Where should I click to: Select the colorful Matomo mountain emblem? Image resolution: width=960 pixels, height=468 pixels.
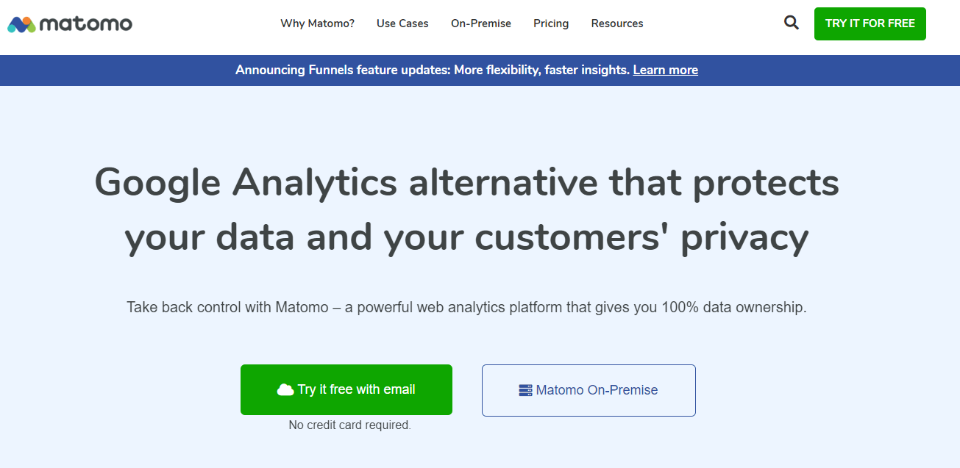[x=20, y=23]
